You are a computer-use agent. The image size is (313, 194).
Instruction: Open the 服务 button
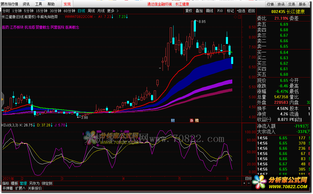click(x=302, y=4)
